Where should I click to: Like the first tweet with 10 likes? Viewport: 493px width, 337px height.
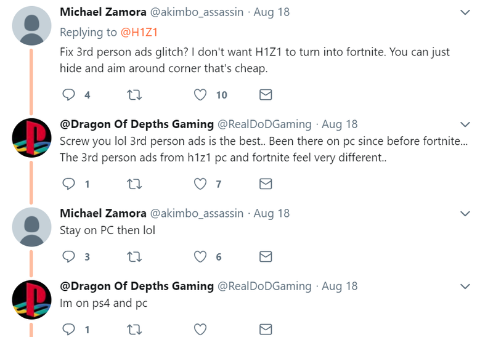200,95
